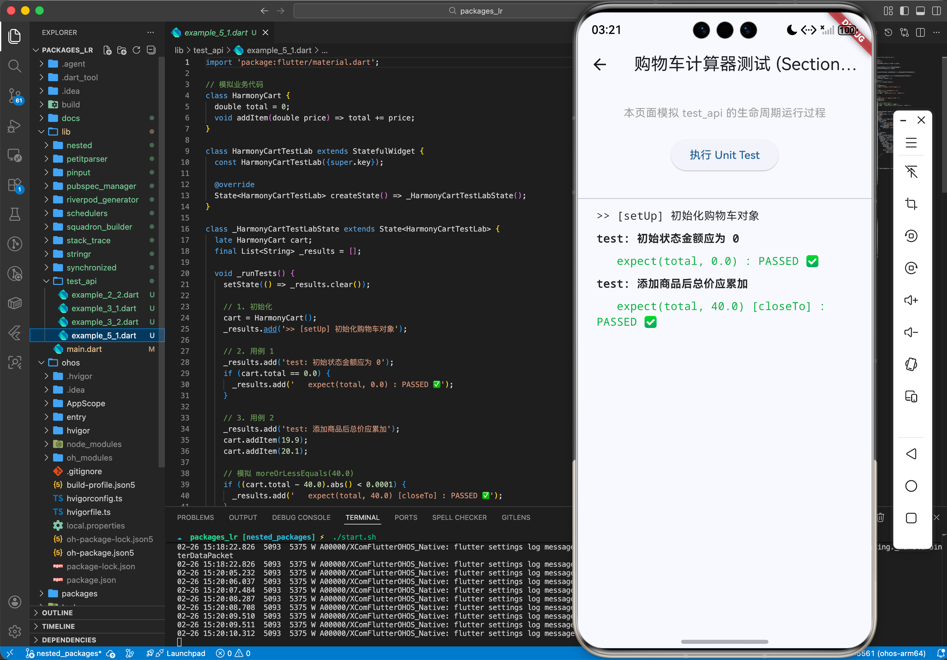Open the Extensions view in activity bar
The width and height of the screenshot is (947, 660).
pos(15,185)
